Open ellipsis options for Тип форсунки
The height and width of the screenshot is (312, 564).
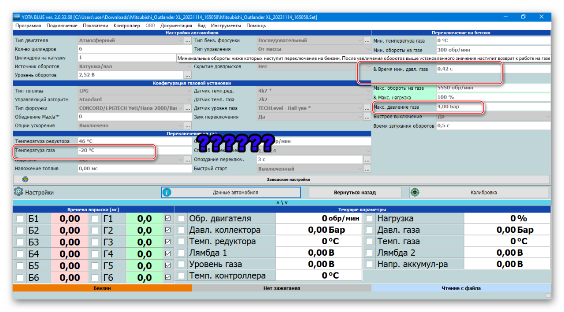pos(187,108)
